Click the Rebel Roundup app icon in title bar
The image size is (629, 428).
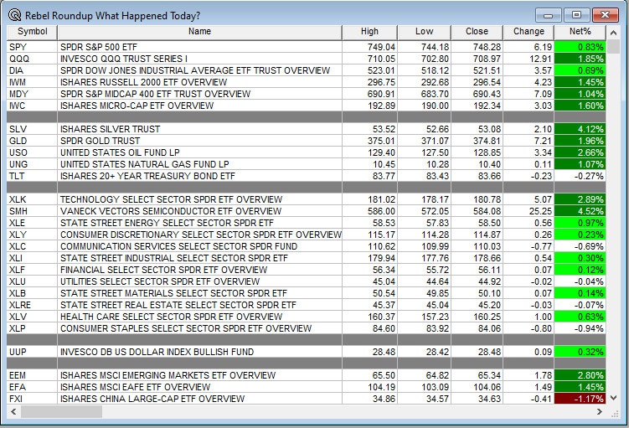(x=14, y=15)
